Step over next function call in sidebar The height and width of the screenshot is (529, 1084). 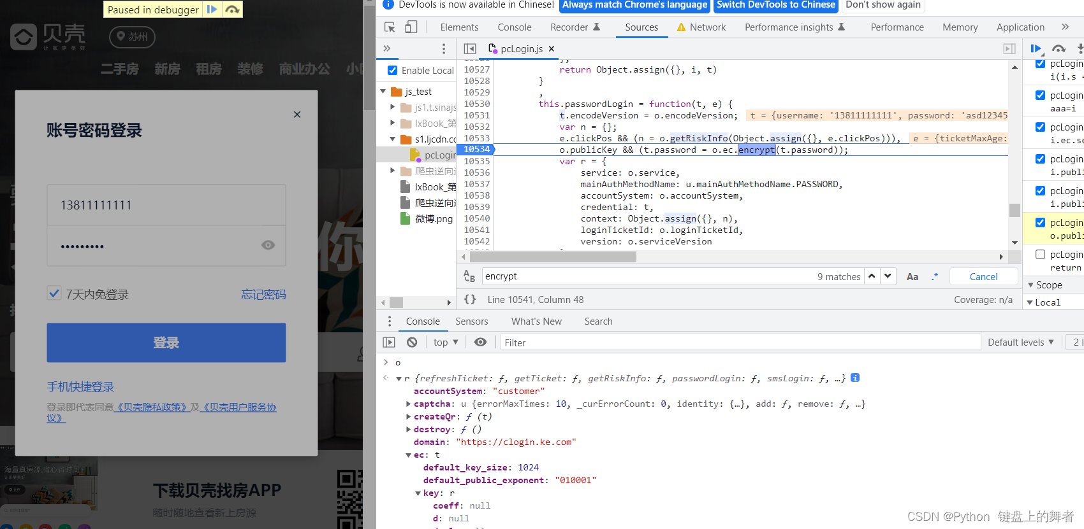1059,48
